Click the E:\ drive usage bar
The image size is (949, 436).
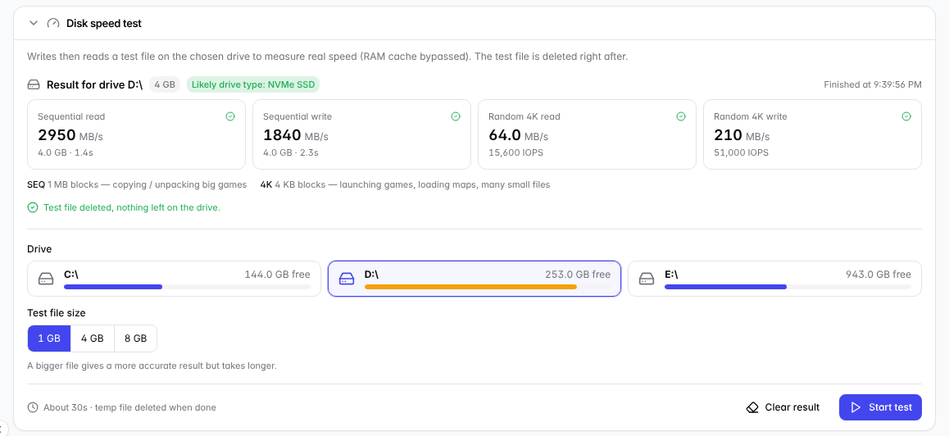click(788, 286)
